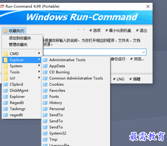Click the CD Burning item icon
The height and width of the screenshot is (146, 167).
[x=45, y=72]
